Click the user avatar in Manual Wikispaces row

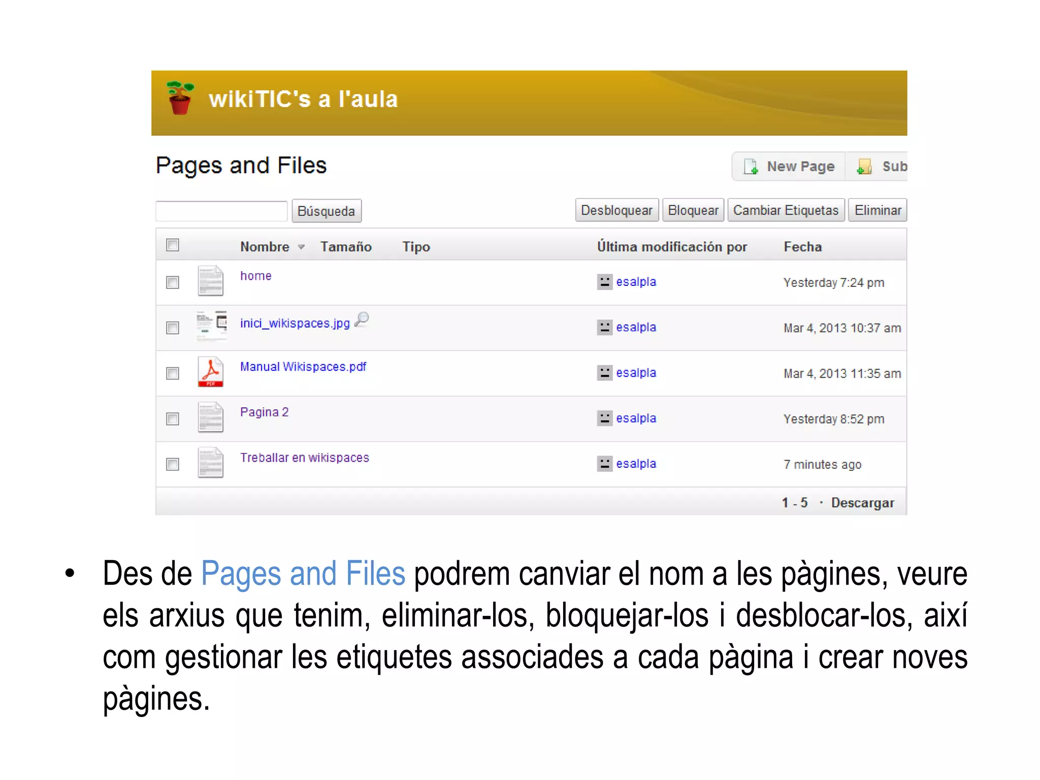pyautogui.click(x=604, y=373)
